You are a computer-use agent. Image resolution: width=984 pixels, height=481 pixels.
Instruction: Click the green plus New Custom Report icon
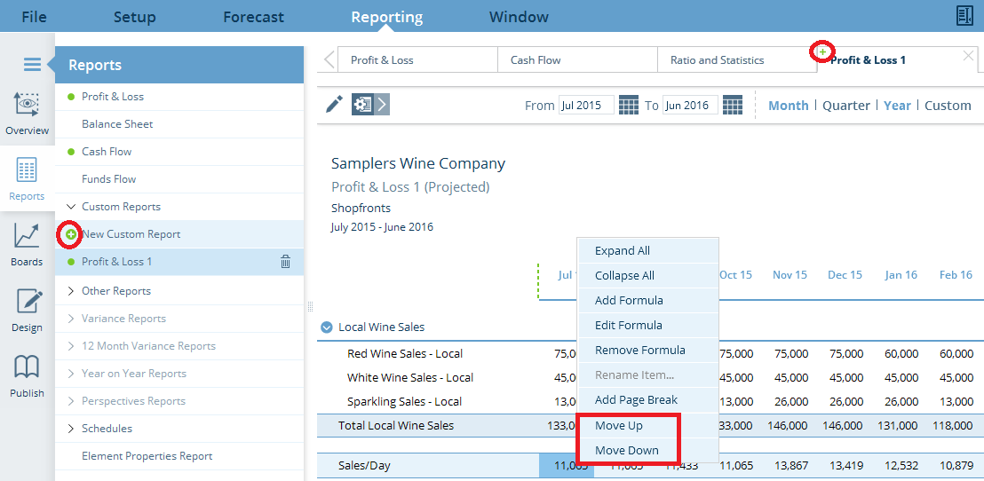click(70, 234)
